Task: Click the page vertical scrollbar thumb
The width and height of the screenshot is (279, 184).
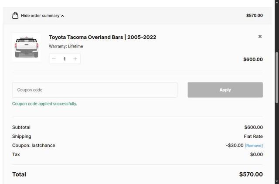Action: [x=277, y=78]
